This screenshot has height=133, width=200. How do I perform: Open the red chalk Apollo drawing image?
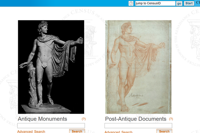click(138, 67)
